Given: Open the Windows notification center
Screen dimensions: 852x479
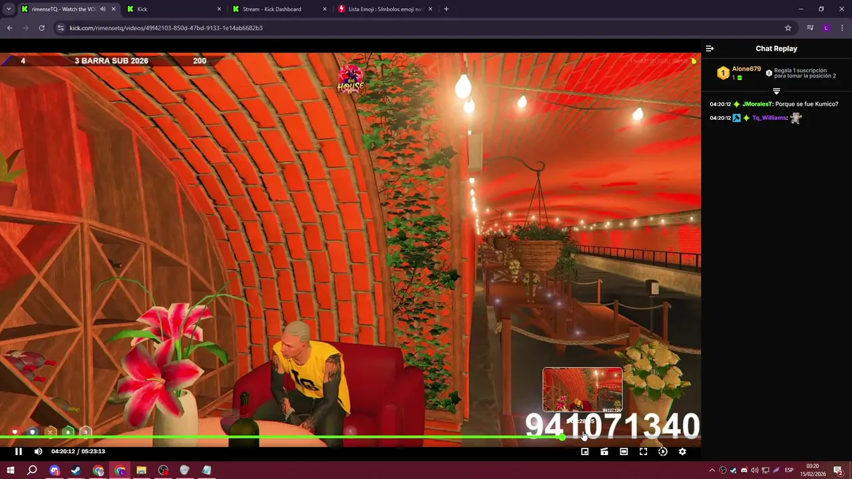Looking at the screenshot, I should click(x=837, y=470).
